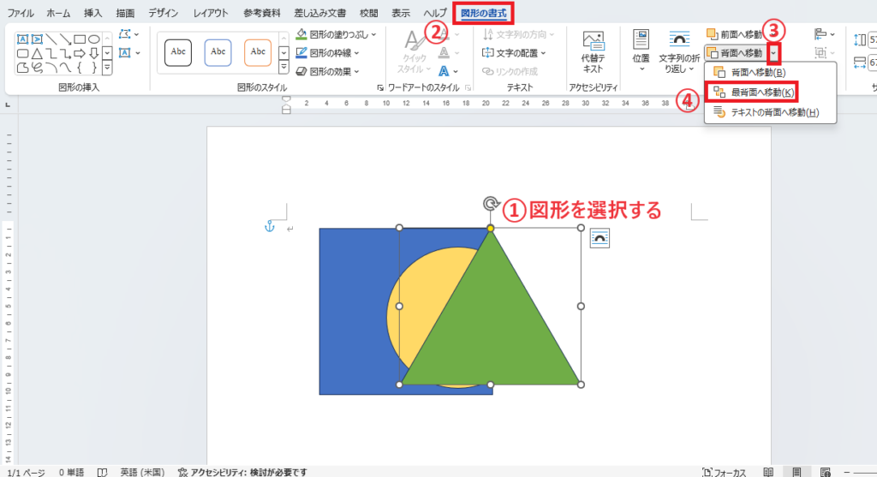Toggle Focus (フォーカス) mode
The width and height of the screenshot is (877, 477).
tap(724, 472)
